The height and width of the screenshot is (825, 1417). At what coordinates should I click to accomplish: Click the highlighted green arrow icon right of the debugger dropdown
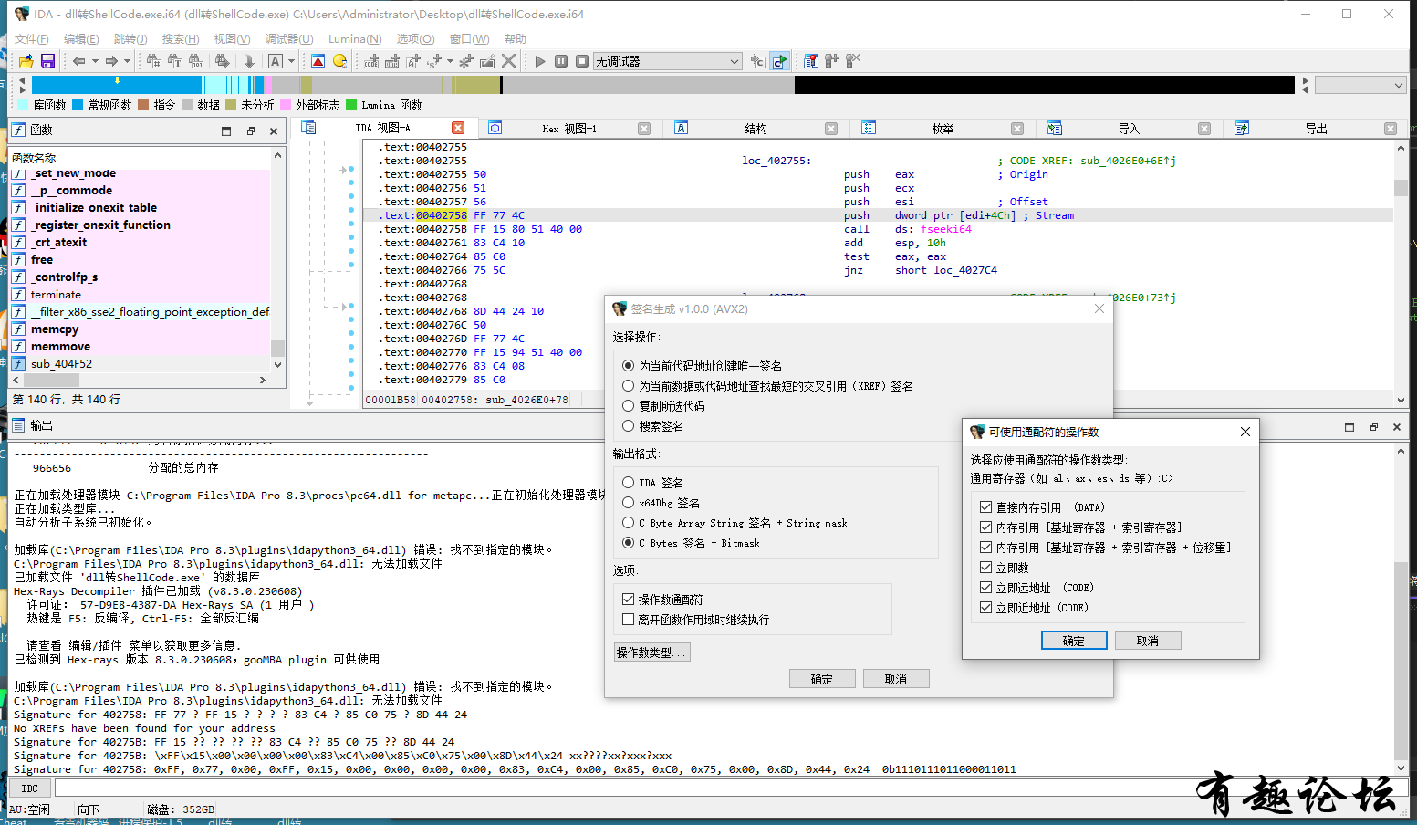779,61
